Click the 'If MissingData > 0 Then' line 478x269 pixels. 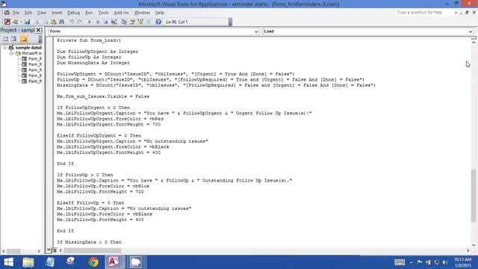[89, 242]
